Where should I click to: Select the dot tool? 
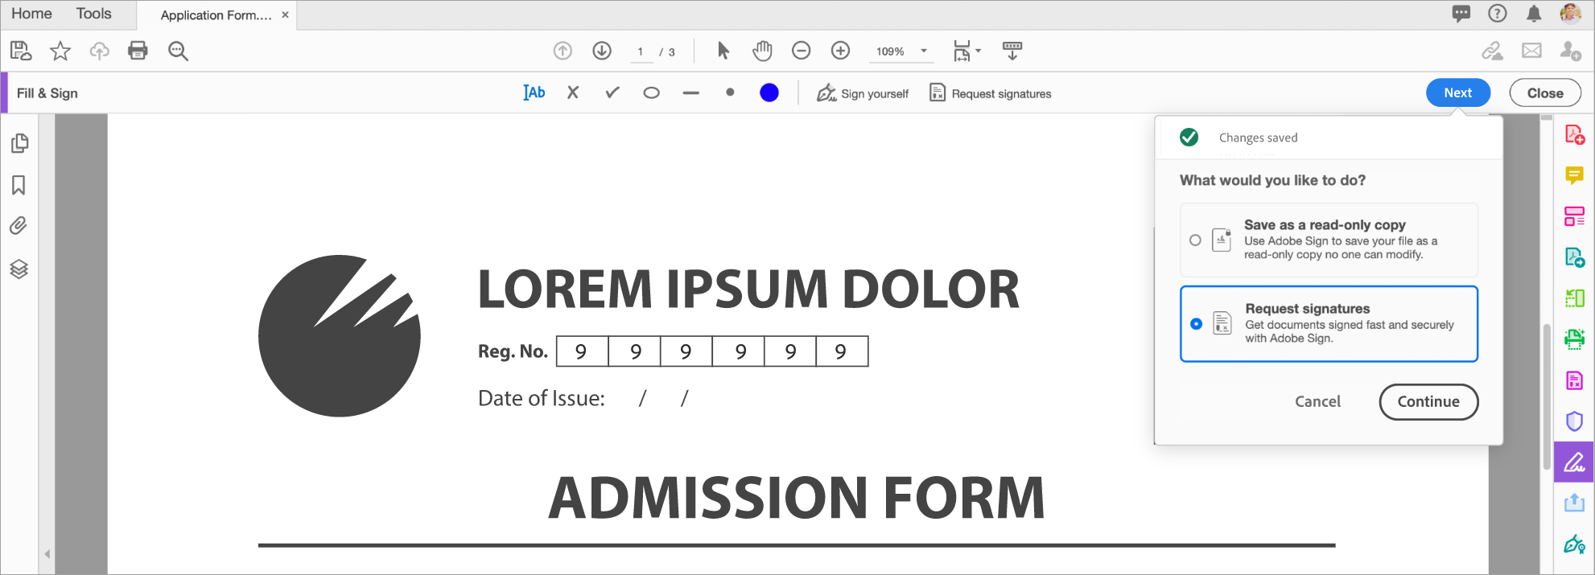coord(730,92)
